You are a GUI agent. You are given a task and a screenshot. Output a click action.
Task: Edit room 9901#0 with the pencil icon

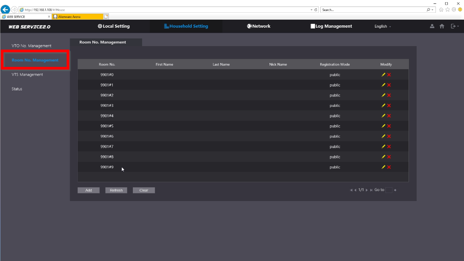tap(384, 75)
